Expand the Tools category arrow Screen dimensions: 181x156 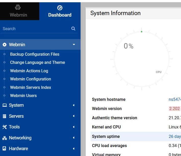74,127
